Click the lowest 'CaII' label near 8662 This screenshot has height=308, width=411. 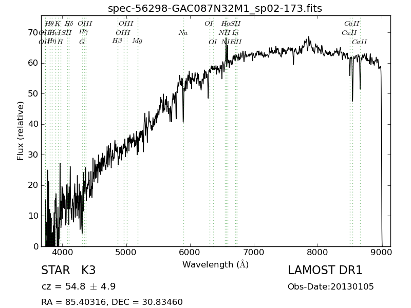[359, 42]
